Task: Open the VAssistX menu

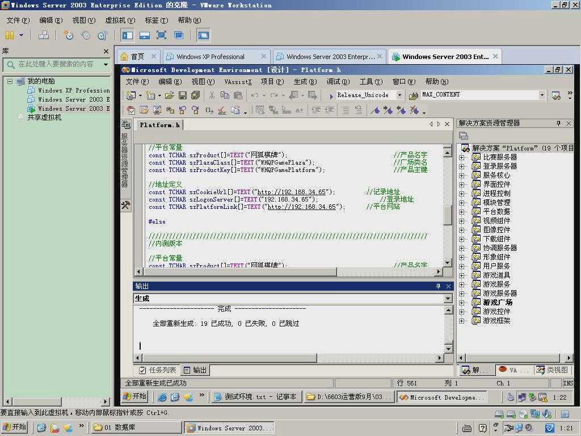Action: coord(238,82)
